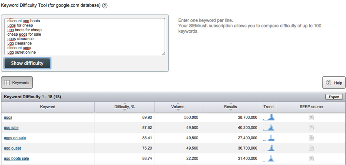Open SERP source icon for ugg outlet row
The height and width of the screenshot is (165, 346).
click(311, 148)
